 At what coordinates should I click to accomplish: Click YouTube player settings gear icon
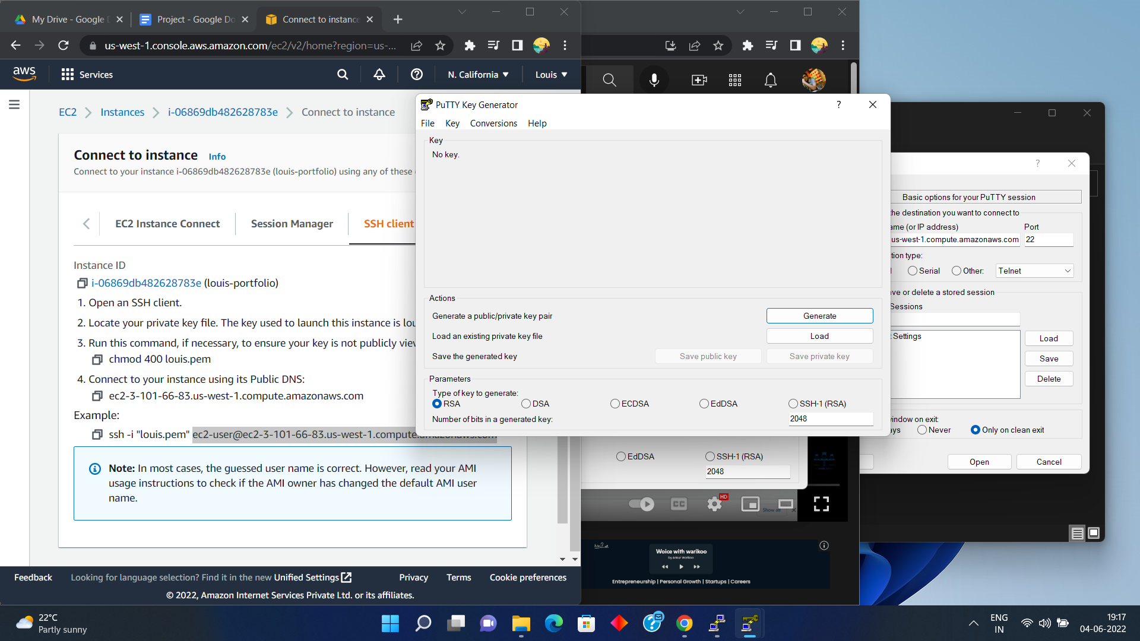tap(714, 504)
